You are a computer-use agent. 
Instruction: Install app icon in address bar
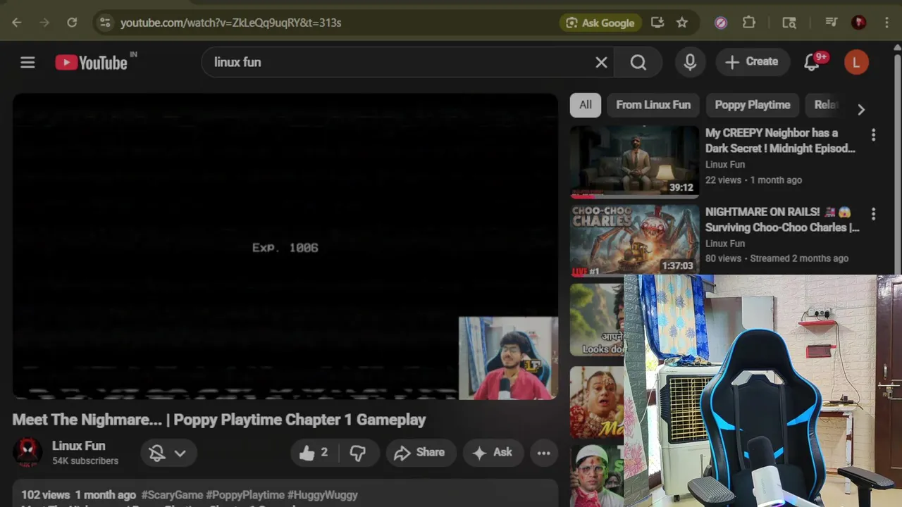coord(657,23)
